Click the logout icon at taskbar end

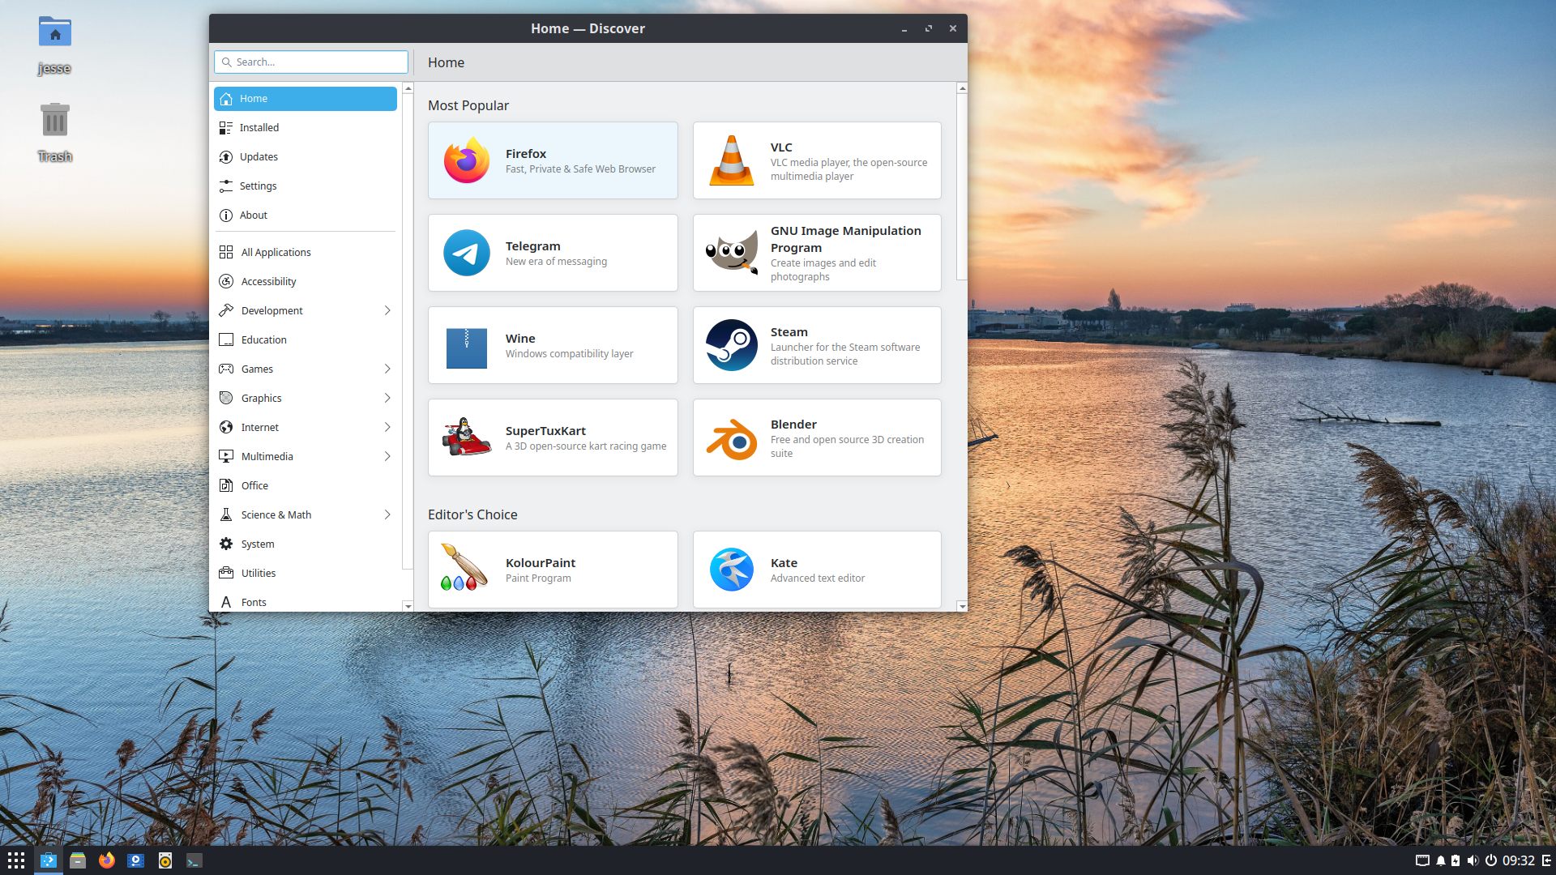point(1547,860)
